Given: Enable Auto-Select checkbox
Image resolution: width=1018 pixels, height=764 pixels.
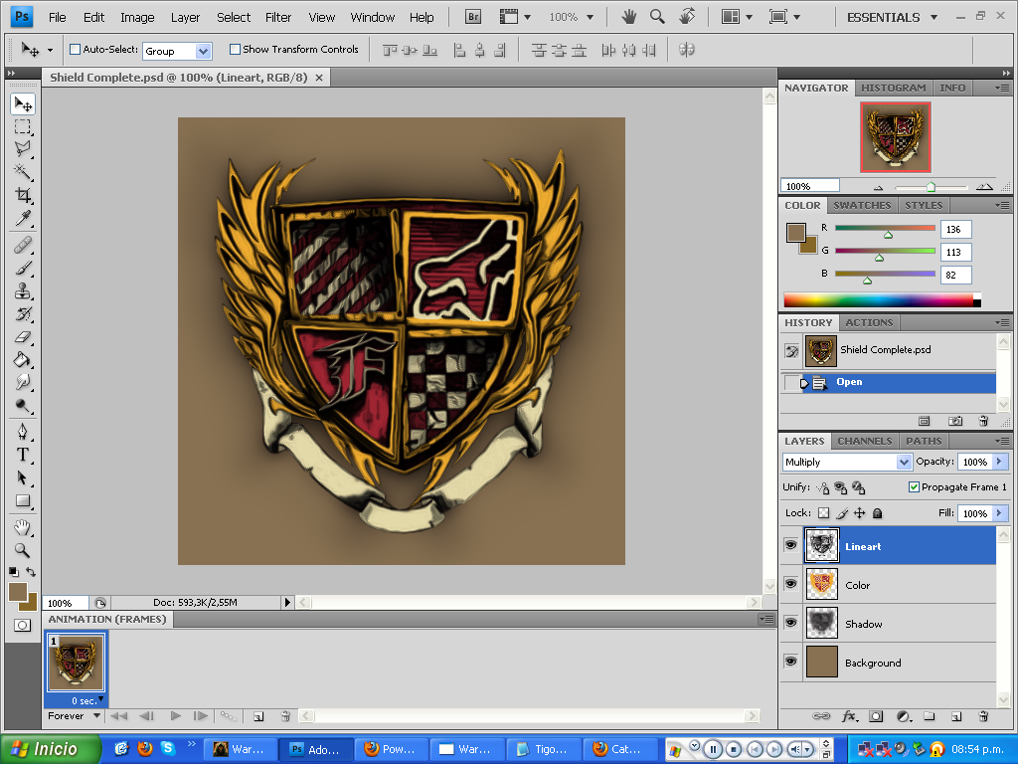Looking at the screenshot, I should (x=75, y=49).
